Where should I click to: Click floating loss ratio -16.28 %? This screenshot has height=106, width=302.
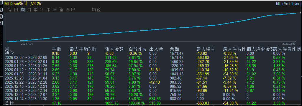pyautogui.click(x=231, y=66)
